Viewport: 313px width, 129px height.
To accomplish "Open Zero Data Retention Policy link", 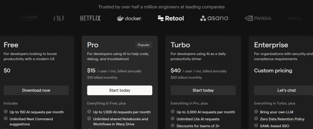I will coord(282,119).
